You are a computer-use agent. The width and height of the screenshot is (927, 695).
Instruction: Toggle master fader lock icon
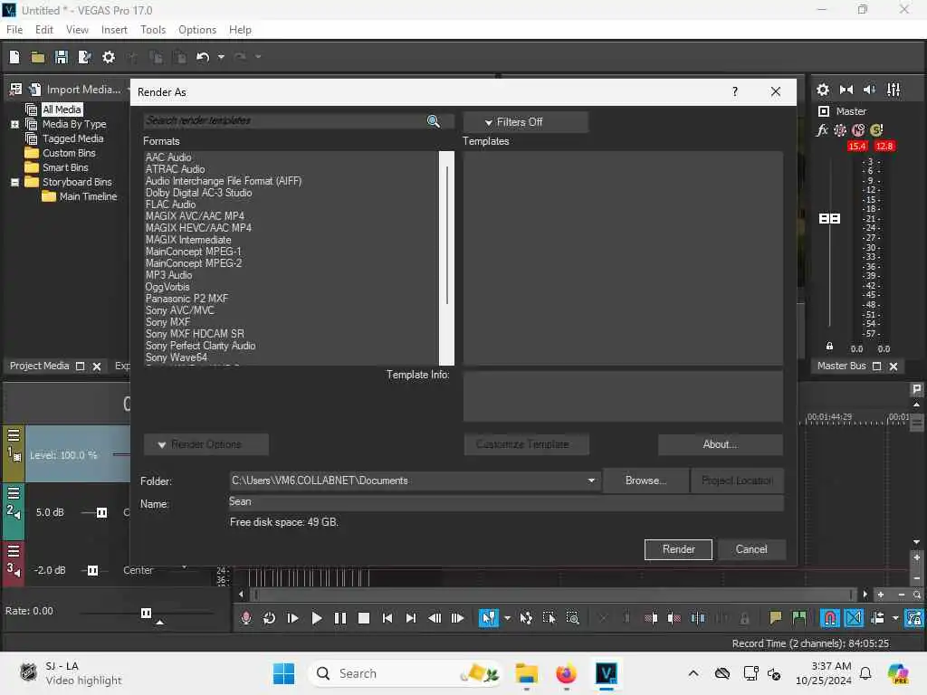click(829, 347)
